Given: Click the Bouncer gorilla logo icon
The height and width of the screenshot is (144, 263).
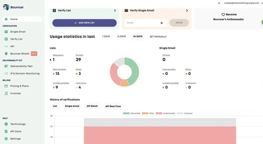Looking at the screenshot, I should (6, 7).
